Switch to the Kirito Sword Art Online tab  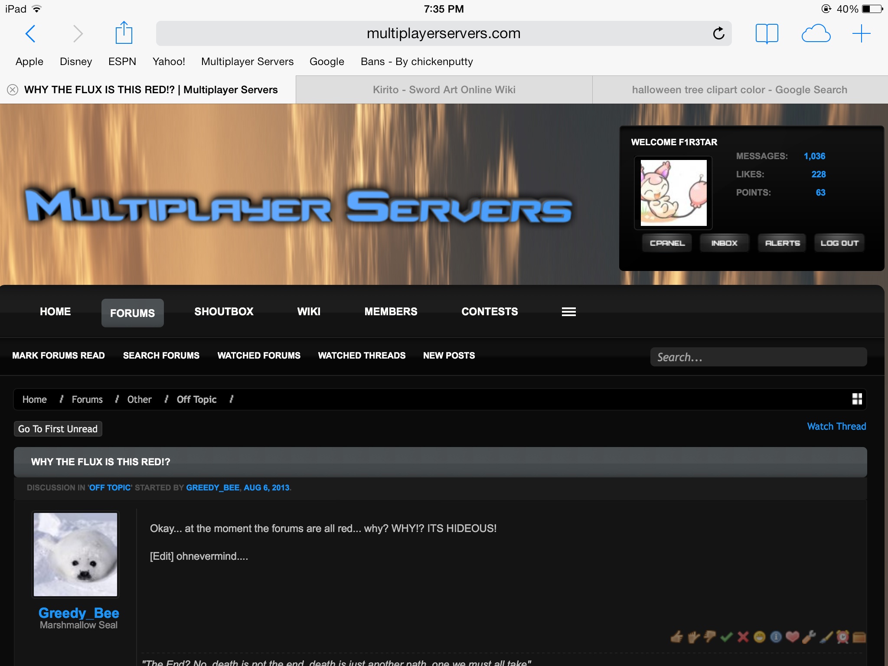click(x=444, y=90)
